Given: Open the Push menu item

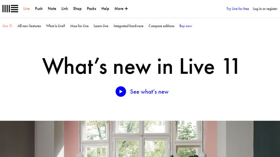Looking at the screenshot, I should pos(39,9).
